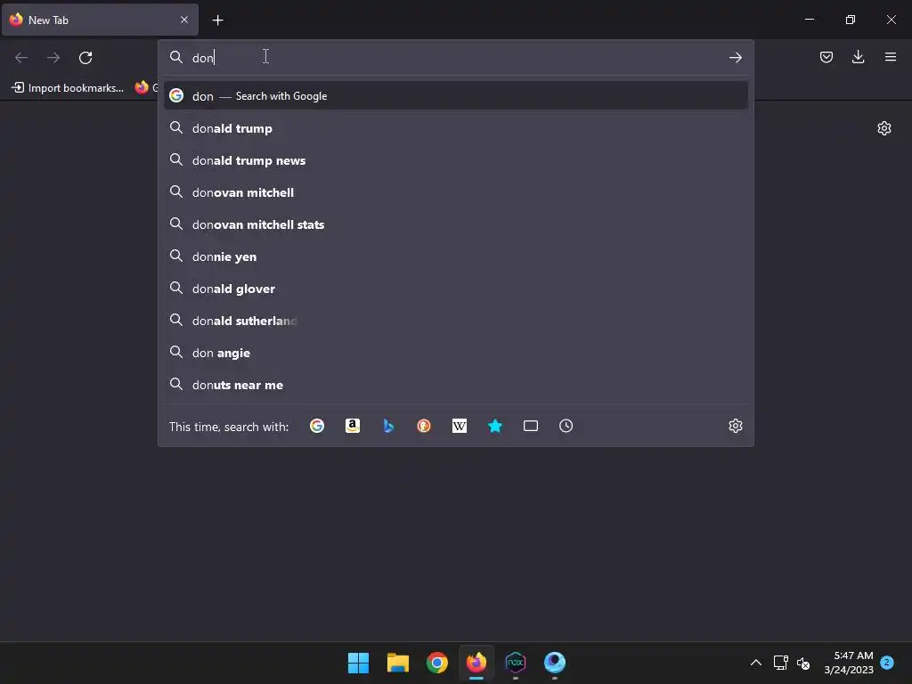The image size is (912, 684).
Task: Click in the address bar text field
Action: pos(455,58)
